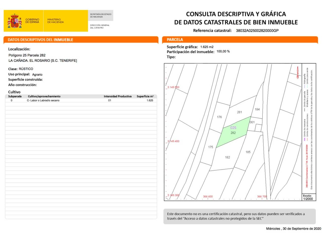322x241 pixels.
Task: Click the 'Agrario' main use value
Action: click(37, 75)
